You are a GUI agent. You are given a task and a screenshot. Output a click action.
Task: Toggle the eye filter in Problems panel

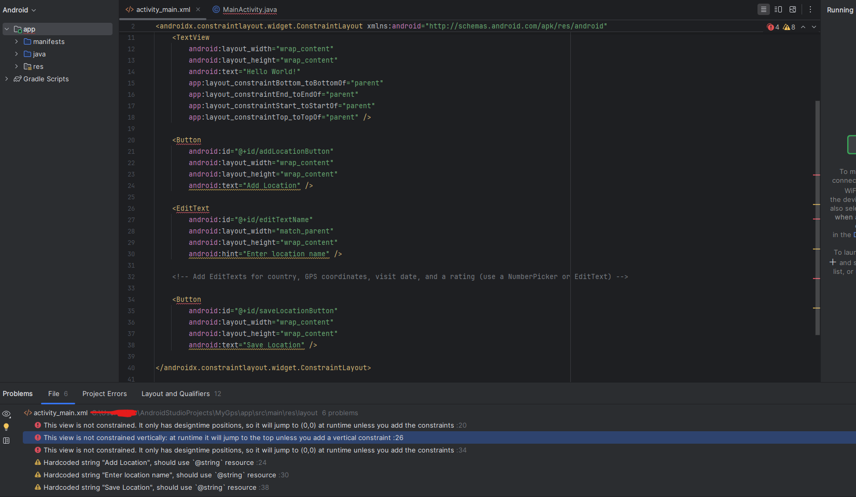pos(7,414)
